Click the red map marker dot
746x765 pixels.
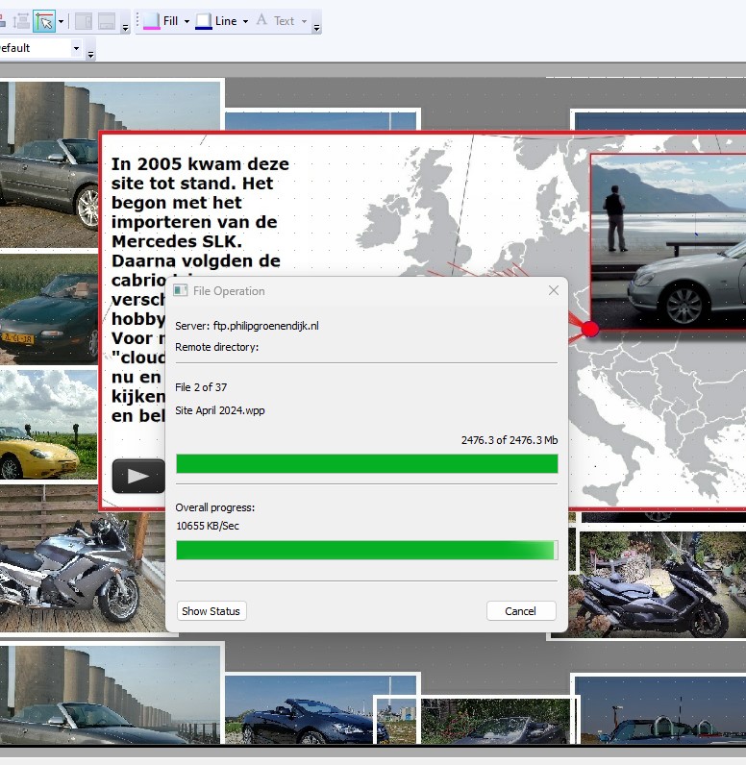click(590, 330)
